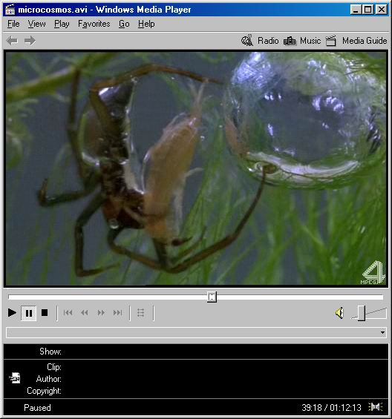Open the File menu

click(13, 24)
